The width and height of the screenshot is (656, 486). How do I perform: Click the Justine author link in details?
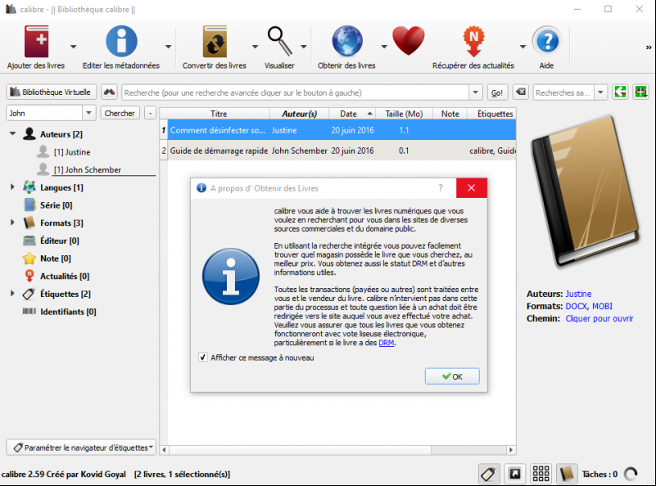pyautogui.click(x=578, y=294)
